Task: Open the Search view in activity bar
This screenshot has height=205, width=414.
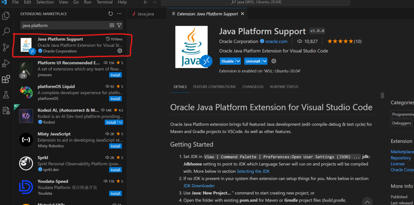Action: click(x=6, y=32)
